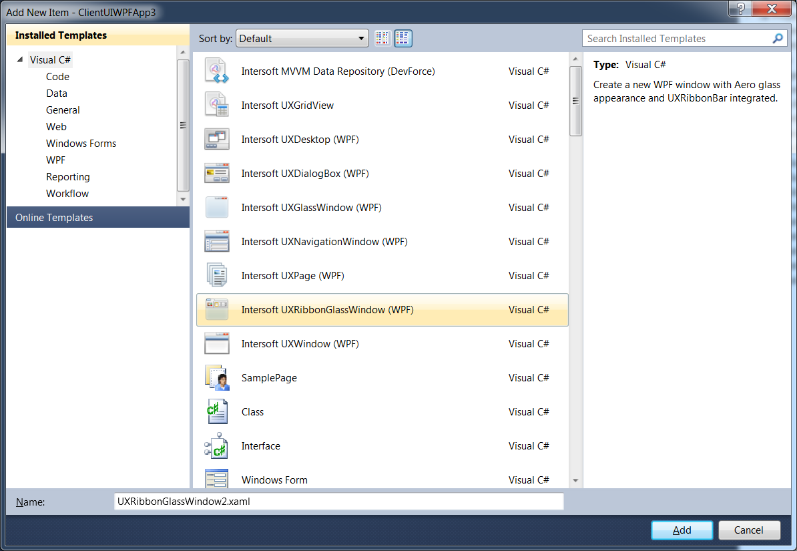
Task: Select the UXWindow (WPF) template icon
Action: [217, 343]
